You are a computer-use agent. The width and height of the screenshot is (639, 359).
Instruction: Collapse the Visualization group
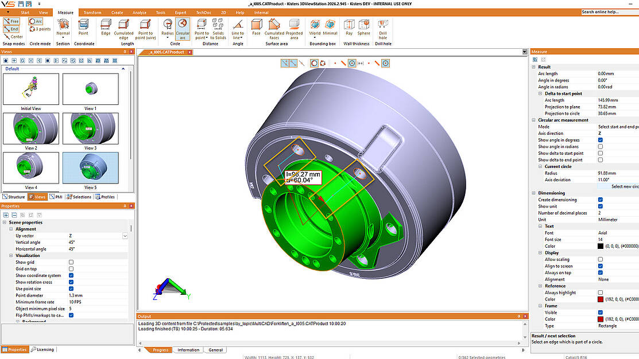[11, 256]
